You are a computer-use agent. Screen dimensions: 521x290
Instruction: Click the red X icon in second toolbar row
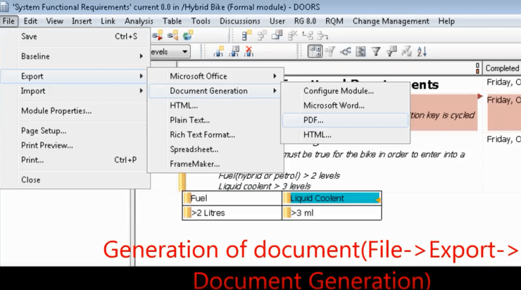click(249, 52)
